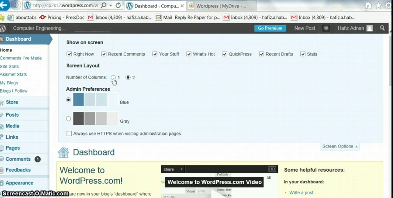This screenshot has height=198, width=393.
Task: Click the browser home icon
Action: 368,5
